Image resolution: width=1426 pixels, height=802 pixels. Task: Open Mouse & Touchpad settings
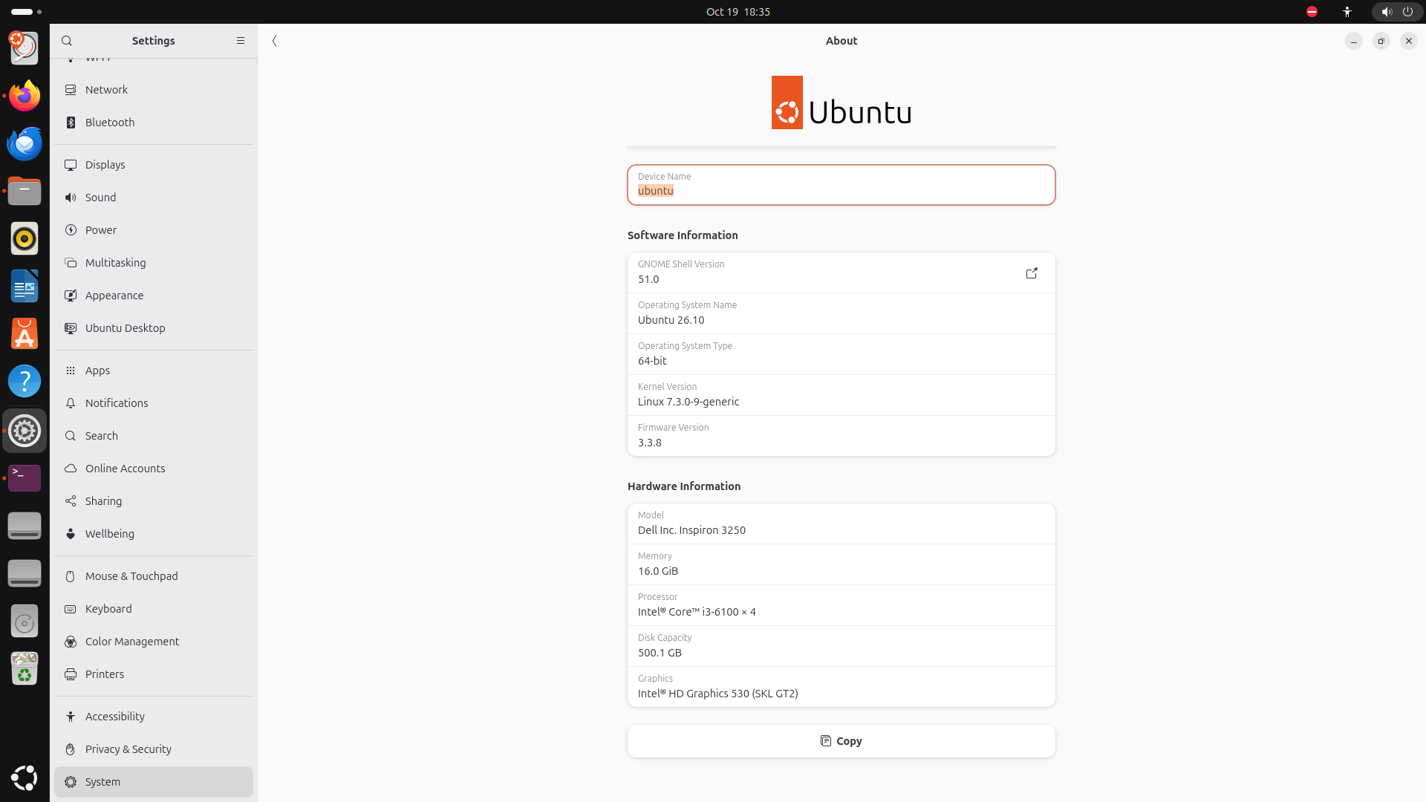(154, 576)
